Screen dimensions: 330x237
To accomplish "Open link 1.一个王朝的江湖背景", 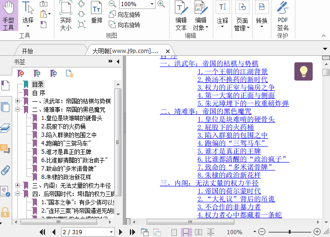I will point(232,72).
